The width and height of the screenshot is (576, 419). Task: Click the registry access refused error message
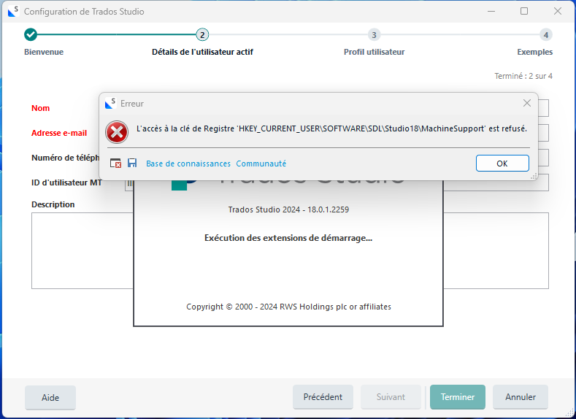[x=331, y=129]
